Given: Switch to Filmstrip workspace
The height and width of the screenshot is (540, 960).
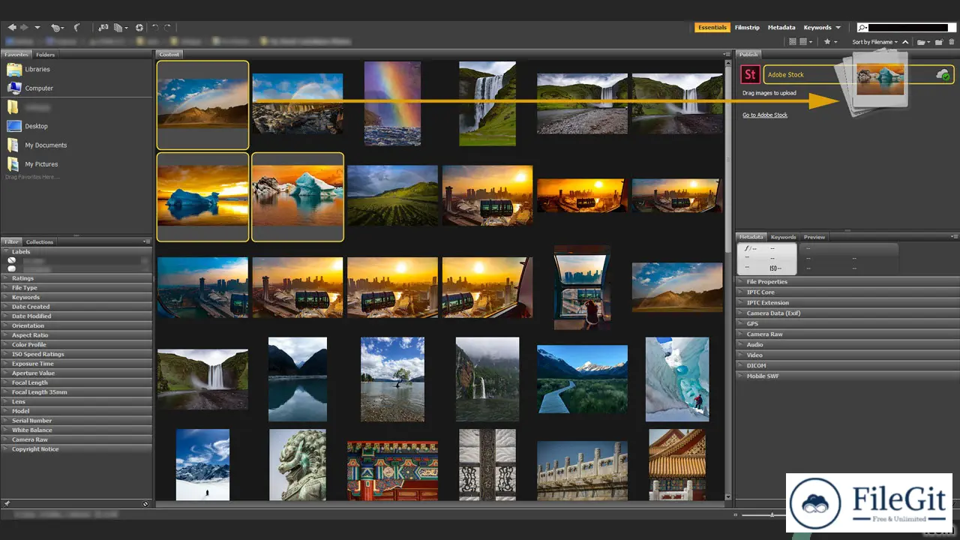Looking at the screenshot, I should point(747,28).
